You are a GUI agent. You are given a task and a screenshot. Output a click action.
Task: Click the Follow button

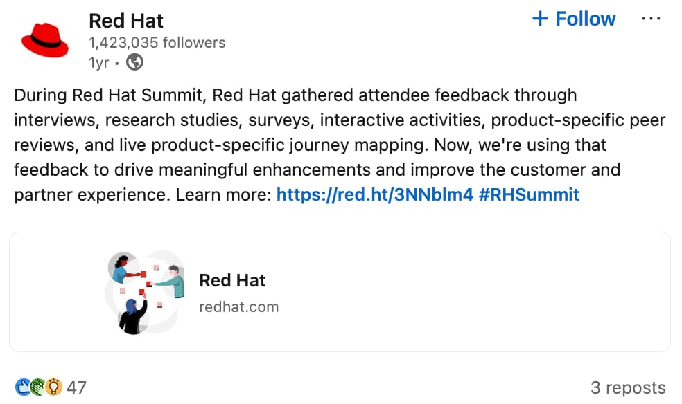pyautogui.click(x=573, y=19)
